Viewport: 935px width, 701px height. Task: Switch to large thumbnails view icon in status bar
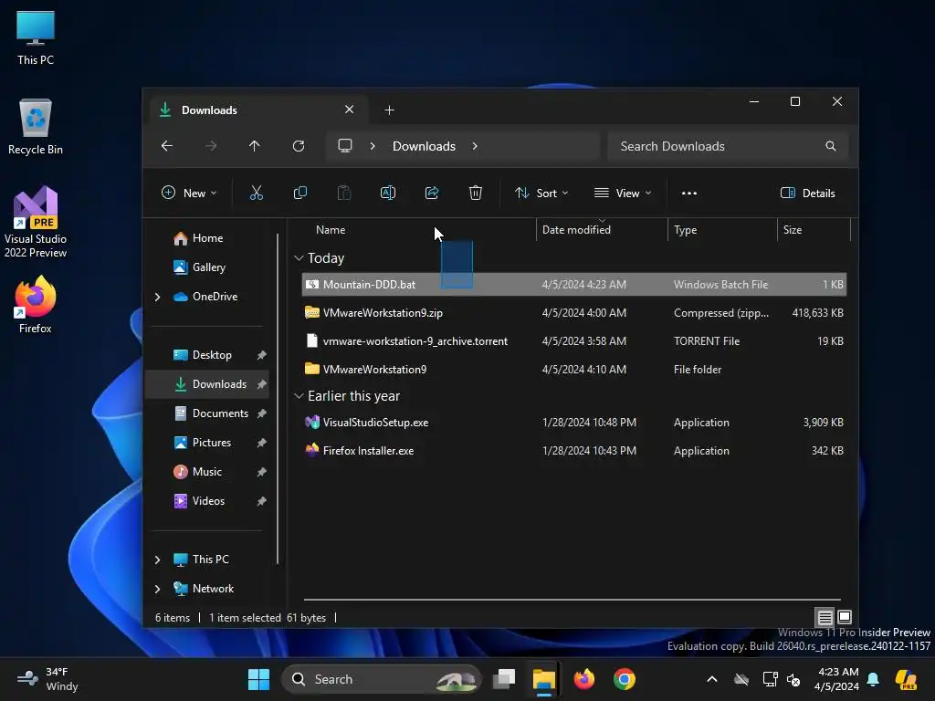845,617
